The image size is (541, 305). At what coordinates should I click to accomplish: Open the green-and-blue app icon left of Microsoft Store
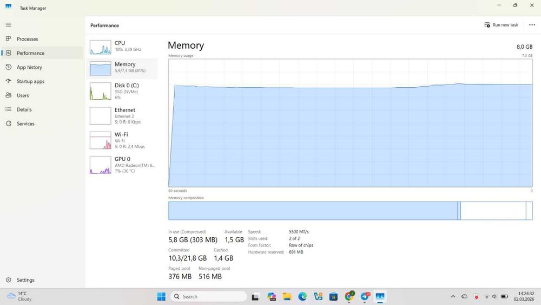[318, 296]
